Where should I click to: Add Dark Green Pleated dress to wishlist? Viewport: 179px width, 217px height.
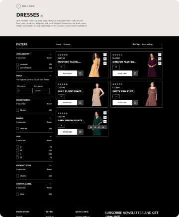pos(105,113)
